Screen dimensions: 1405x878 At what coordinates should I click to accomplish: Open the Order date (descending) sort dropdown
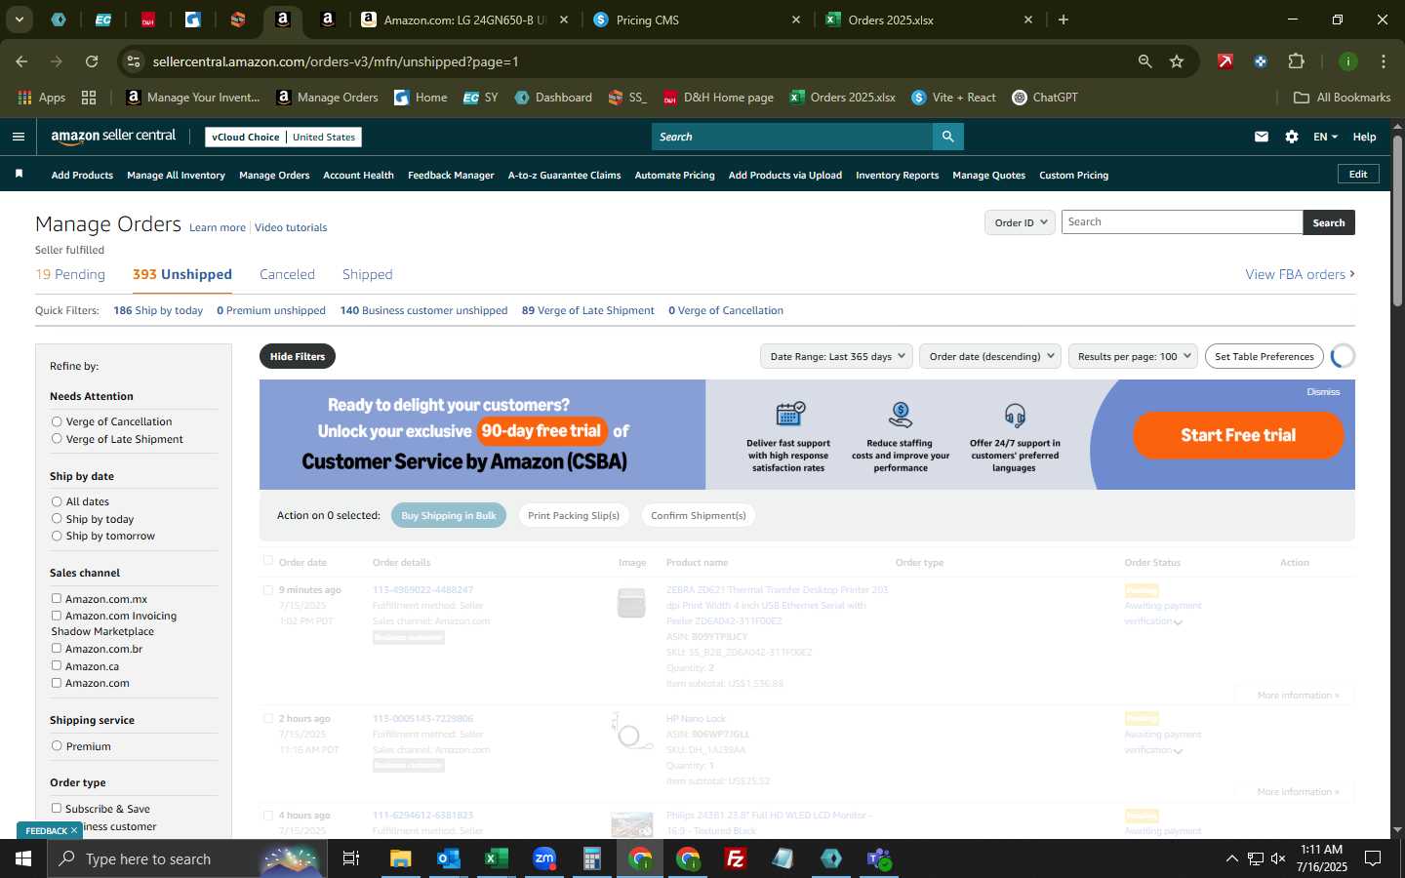[990, 356]
